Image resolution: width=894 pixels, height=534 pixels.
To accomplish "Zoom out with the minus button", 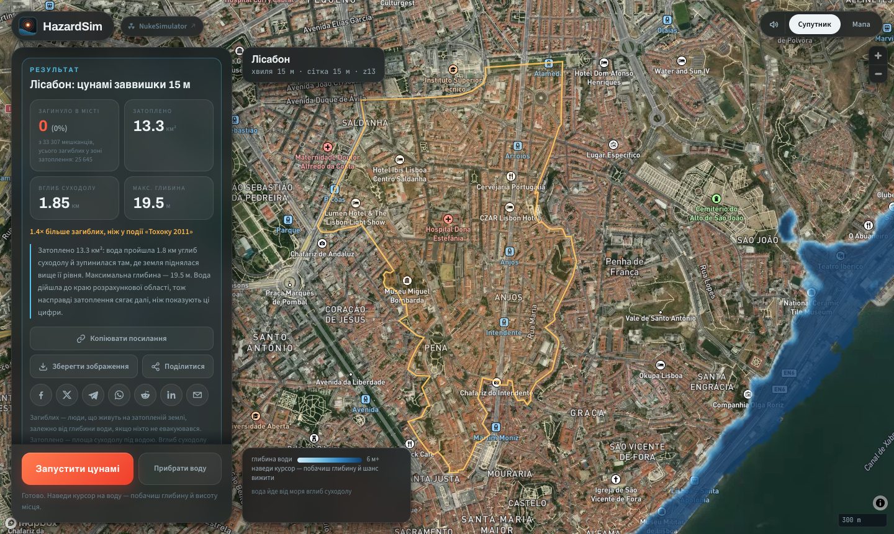I will click(878, 73).
